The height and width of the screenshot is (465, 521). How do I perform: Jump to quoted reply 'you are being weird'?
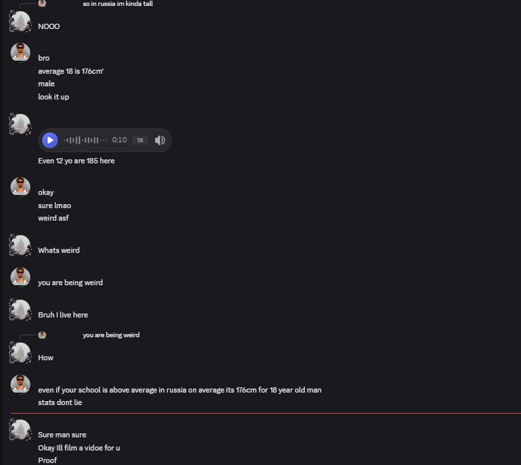click(x=111, y=335)
